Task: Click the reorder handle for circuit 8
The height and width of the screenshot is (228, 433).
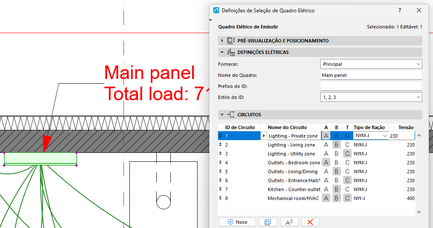Action: coord(221,198)
